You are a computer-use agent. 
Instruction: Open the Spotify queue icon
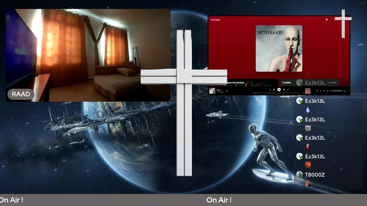click(x=324, y=91)
